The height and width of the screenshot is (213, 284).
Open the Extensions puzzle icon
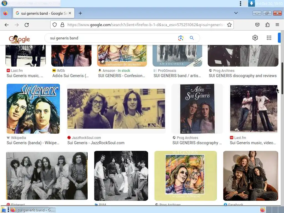coord(267,25)
